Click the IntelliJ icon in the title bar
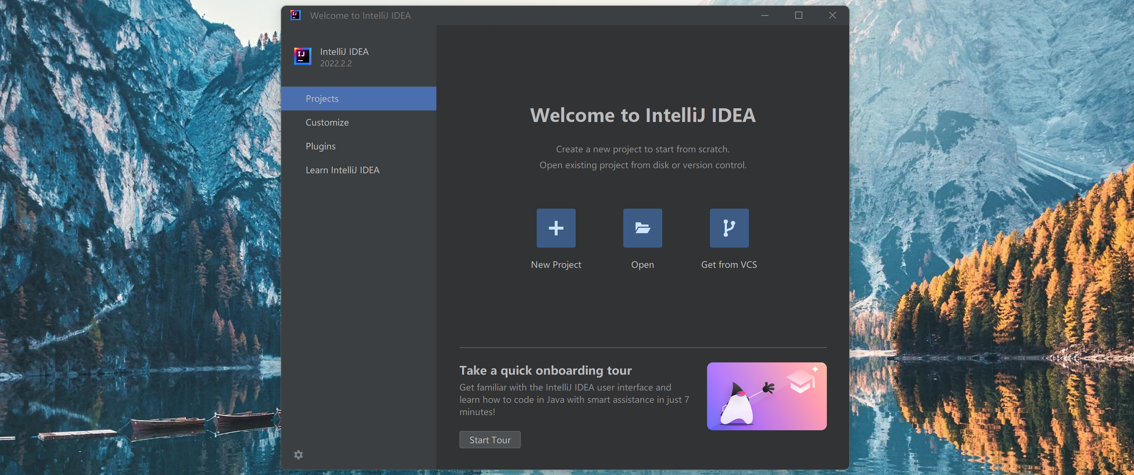This screenshot has height=475, width=1134. (295, 16)
